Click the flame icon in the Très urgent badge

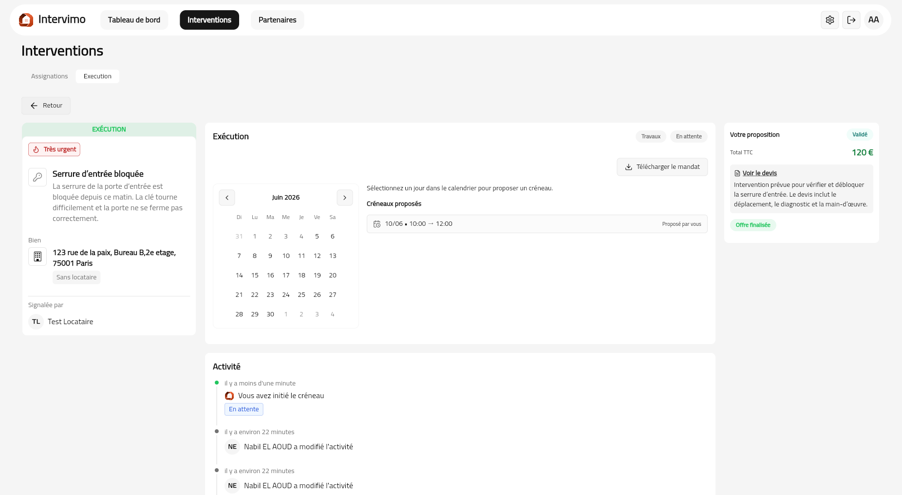(36, 149)
